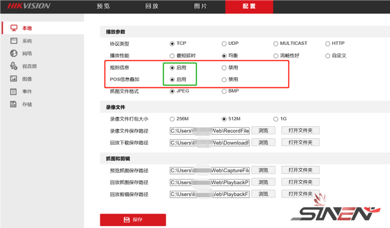390x228 pixels.
Task: Click the 抓图和剪辑 section heading
Action: click(118, 159)
